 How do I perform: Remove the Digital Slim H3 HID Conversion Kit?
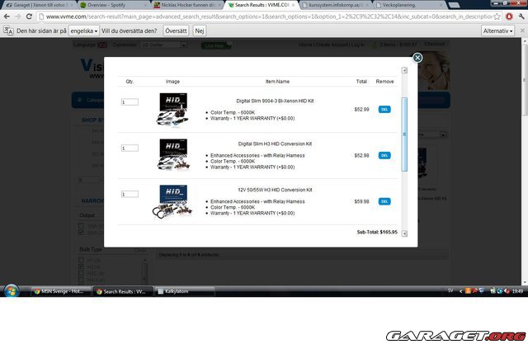coord(384,155)
